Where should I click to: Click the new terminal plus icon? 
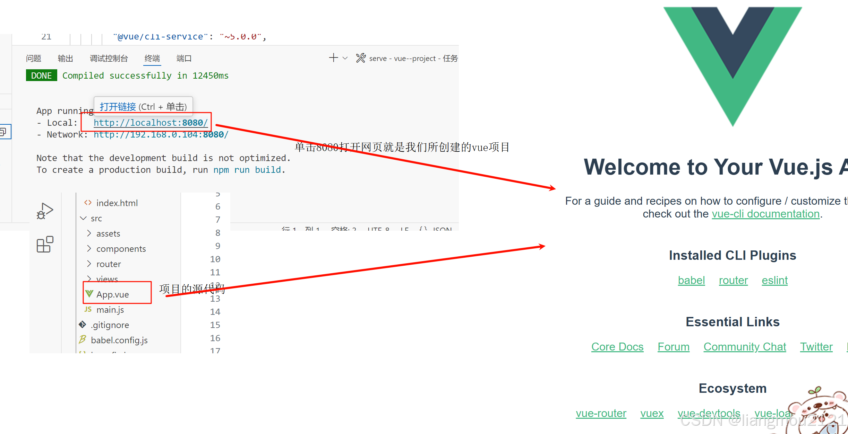[x=333, y=58]
